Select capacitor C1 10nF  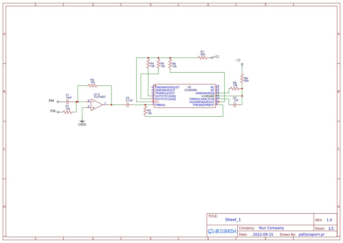[x=68, y=101]
